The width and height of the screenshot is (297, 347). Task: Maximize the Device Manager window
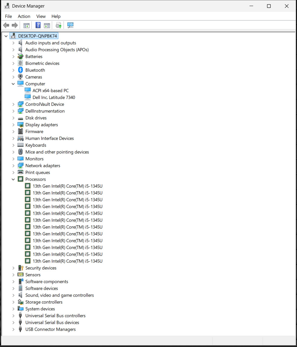click(269, 6)
